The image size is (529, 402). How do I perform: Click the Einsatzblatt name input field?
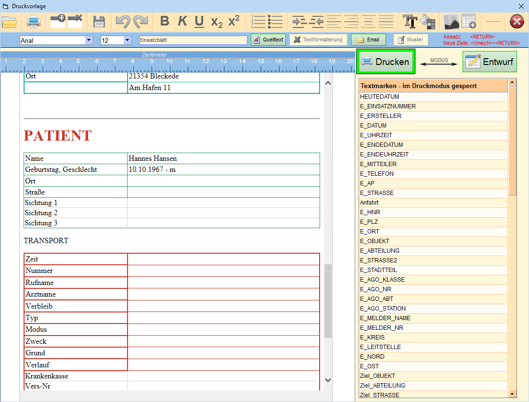click(193, 40)
